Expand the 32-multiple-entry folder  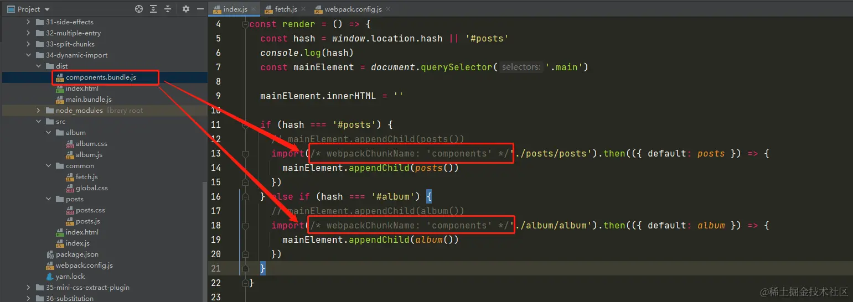[29, 33]
